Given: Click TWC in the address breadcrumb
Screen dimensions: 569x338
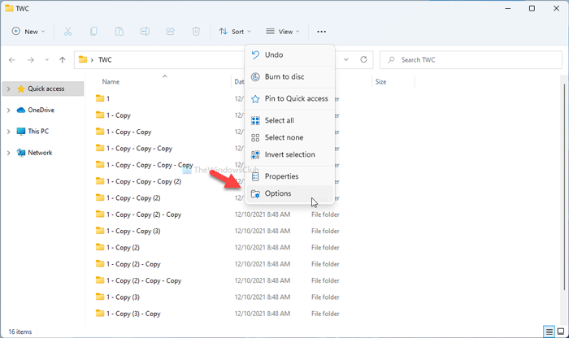Looking at the screenshot, I should (105, 60).
